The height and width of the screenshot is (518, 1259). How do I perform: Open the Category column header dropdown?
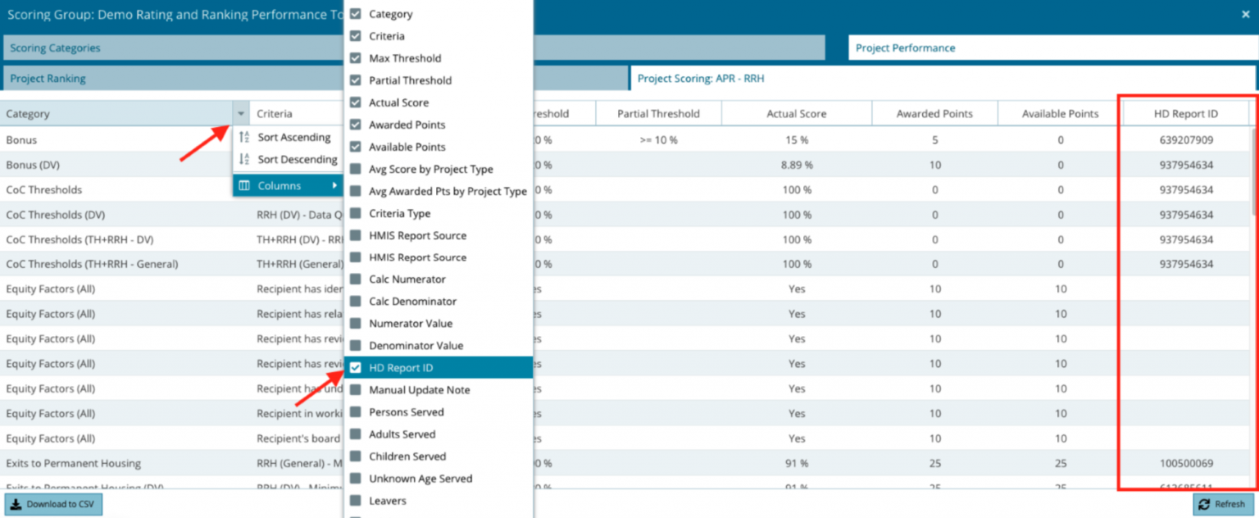pyautogui.click(x=240, y=113)
